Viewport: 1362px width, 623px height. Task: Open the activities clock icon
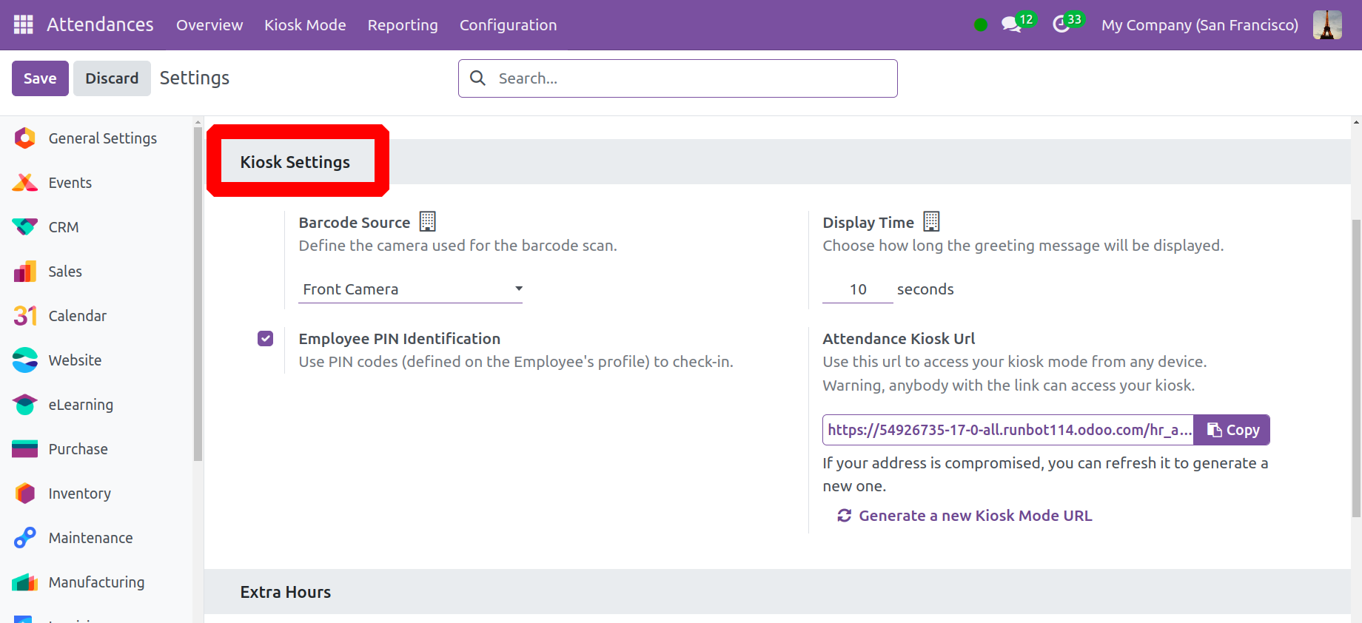(1061, 24)
